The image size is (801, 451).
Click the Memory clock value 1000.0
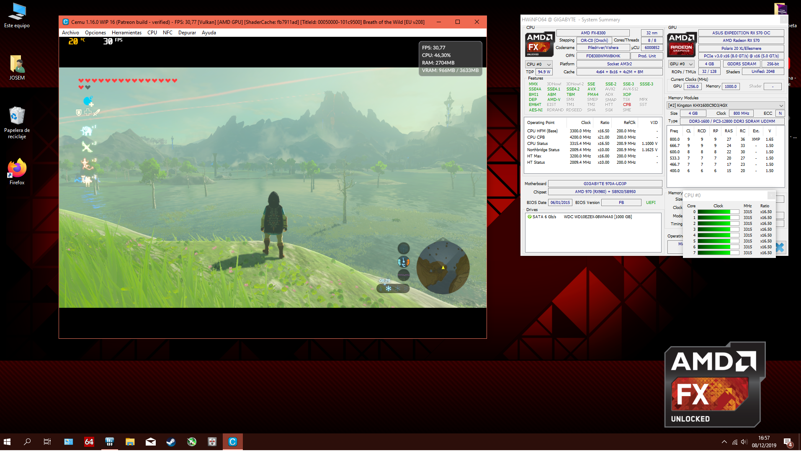coord(730,87)
